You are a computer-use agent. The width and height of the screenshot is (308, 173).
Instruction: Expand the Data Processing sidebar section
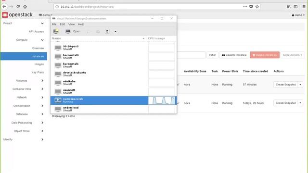(42, 123)
